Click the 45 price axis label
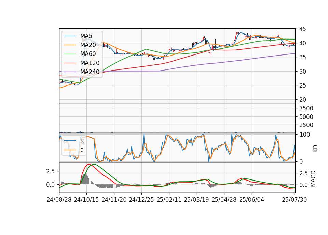Image resolution: width=328 pixels, height=235 pixels. (302, 29)
